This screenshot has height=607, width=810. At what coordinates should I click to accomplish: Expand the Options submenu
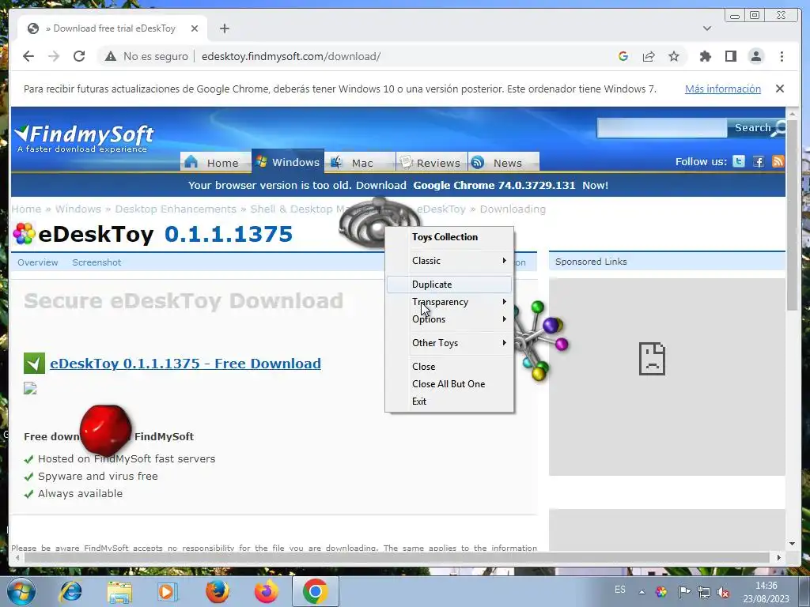point(449,319)
